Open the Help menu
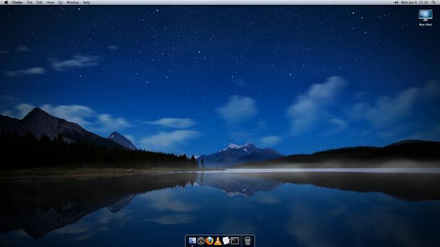This screenshot has width=440, height=247. tap(87, 2)
